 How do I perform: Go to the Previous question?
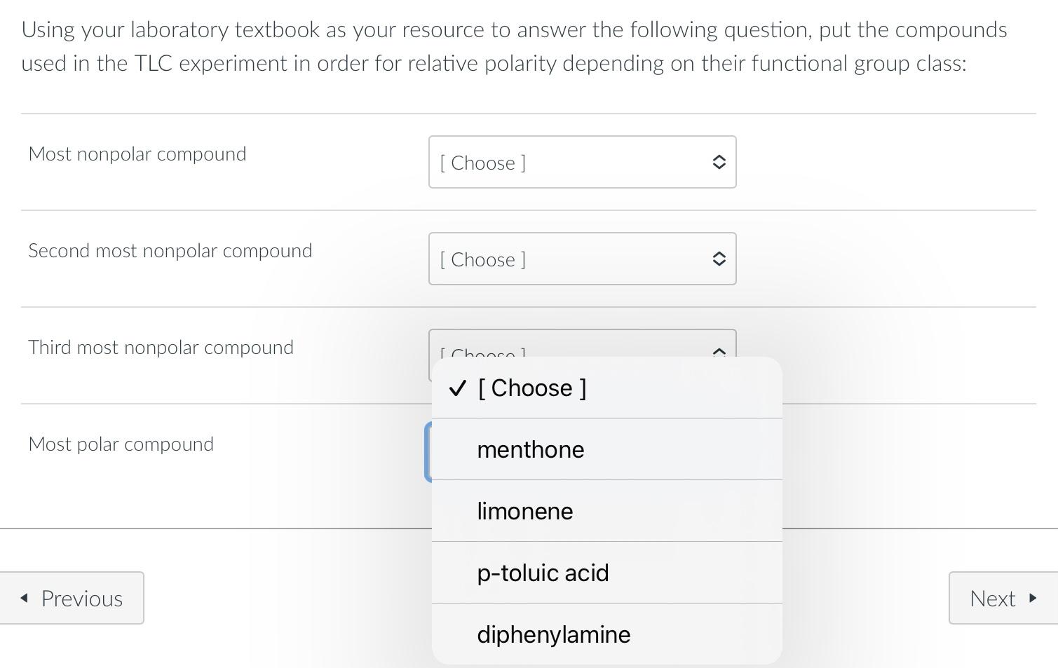pyautogui.click(x=72, y=598)
